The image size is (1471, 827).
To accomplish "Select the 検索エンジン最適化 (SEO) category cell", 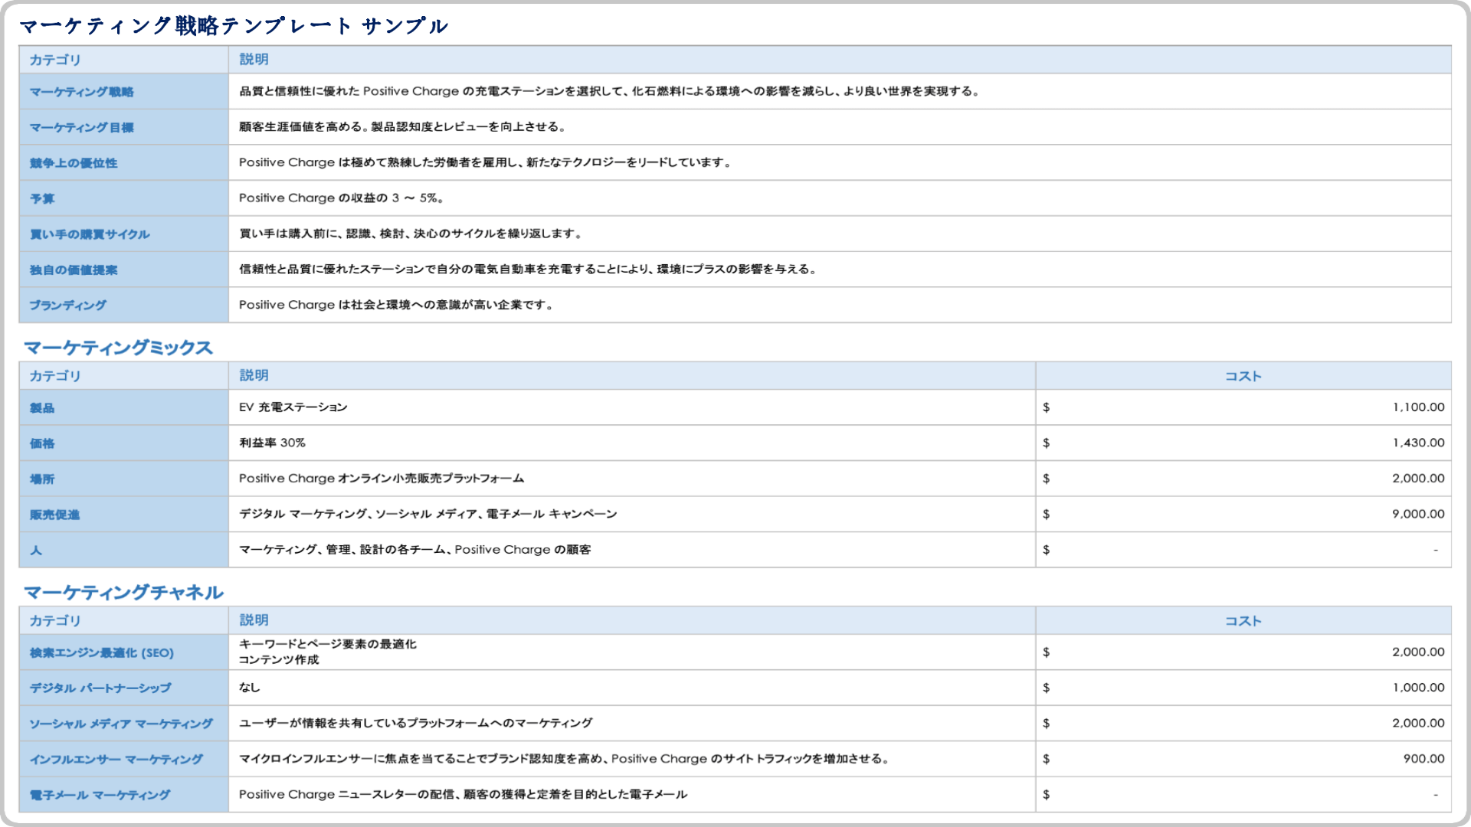I will 123,652.
